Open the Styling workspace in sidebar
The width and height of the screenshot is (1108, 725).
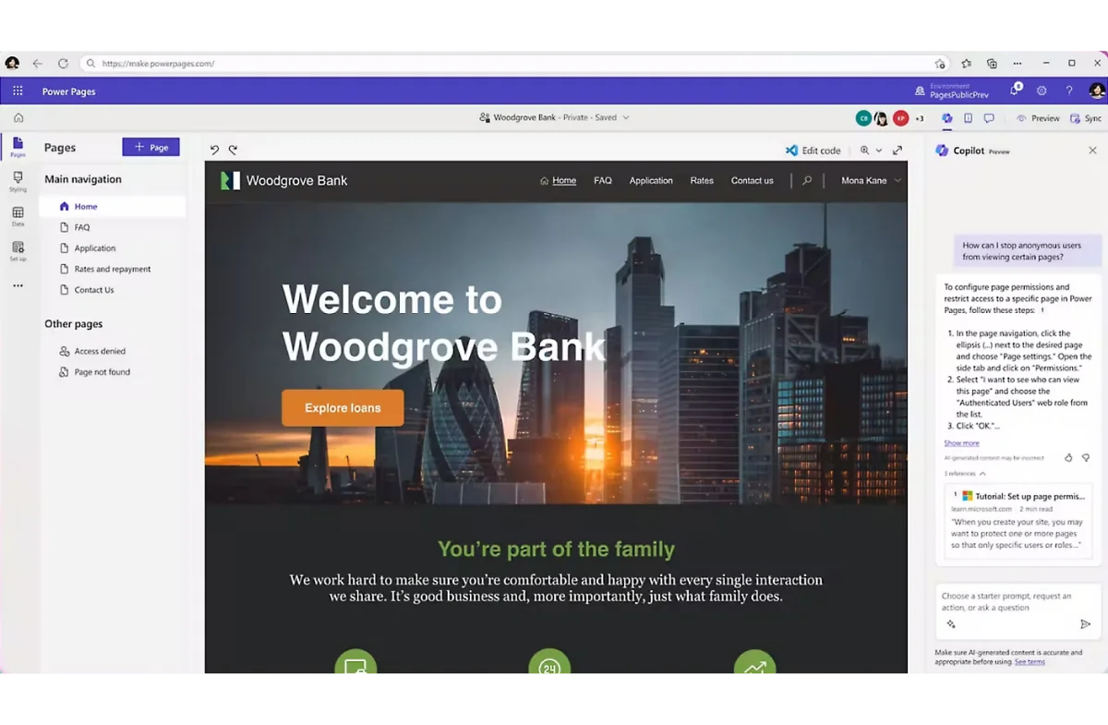18,181
